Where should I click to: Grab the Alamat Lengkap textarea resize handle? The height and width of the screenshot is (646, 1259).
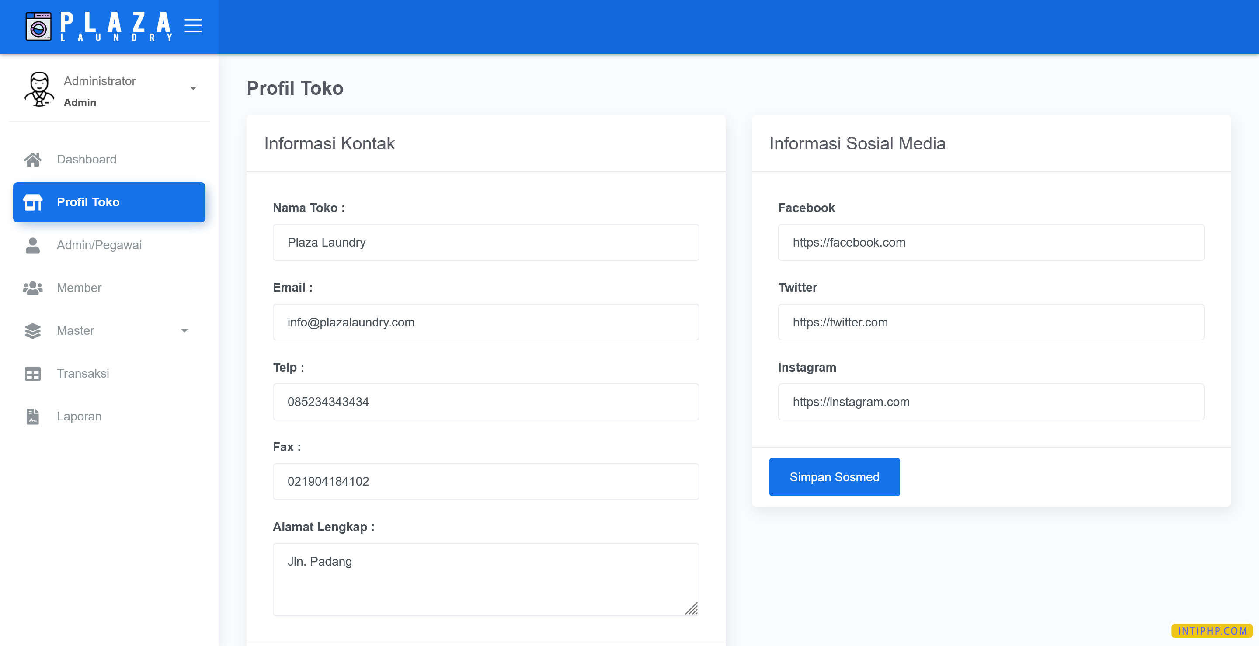click(692, 608)
